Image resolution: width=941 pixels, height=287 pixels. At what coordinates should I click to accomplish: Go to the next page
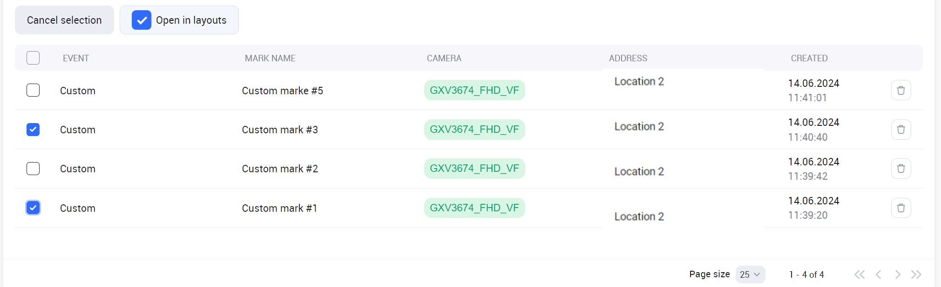[898, 274]
